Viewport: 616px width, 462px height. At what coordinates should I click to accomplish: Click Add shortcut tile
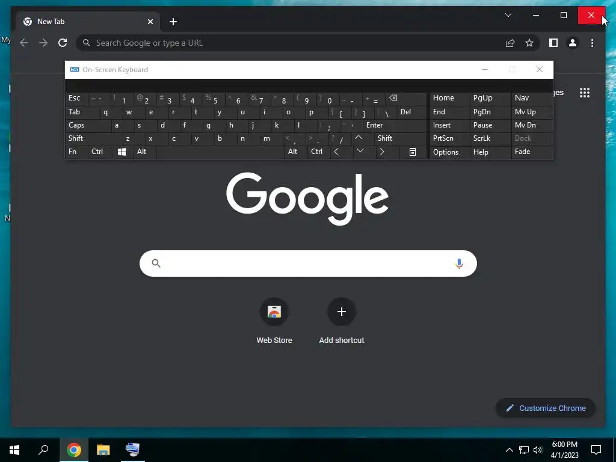coord(342,321)
